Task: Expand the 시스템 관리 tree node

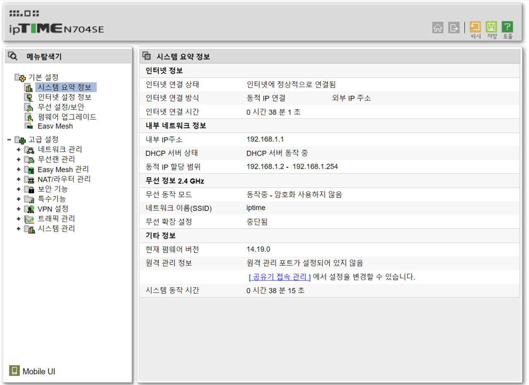Action: 19,229
